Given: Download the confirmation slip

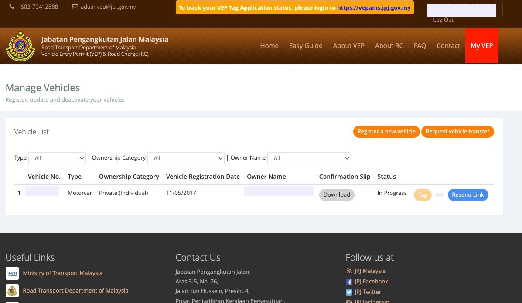Looking at the screenshot, I should 337,195.
